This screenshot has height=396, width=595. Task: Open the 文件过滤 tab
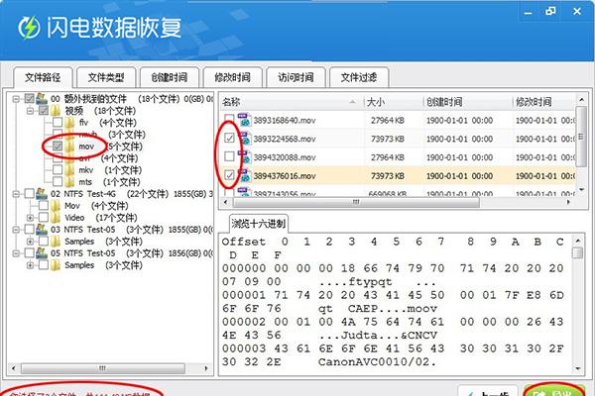[359, 77]
